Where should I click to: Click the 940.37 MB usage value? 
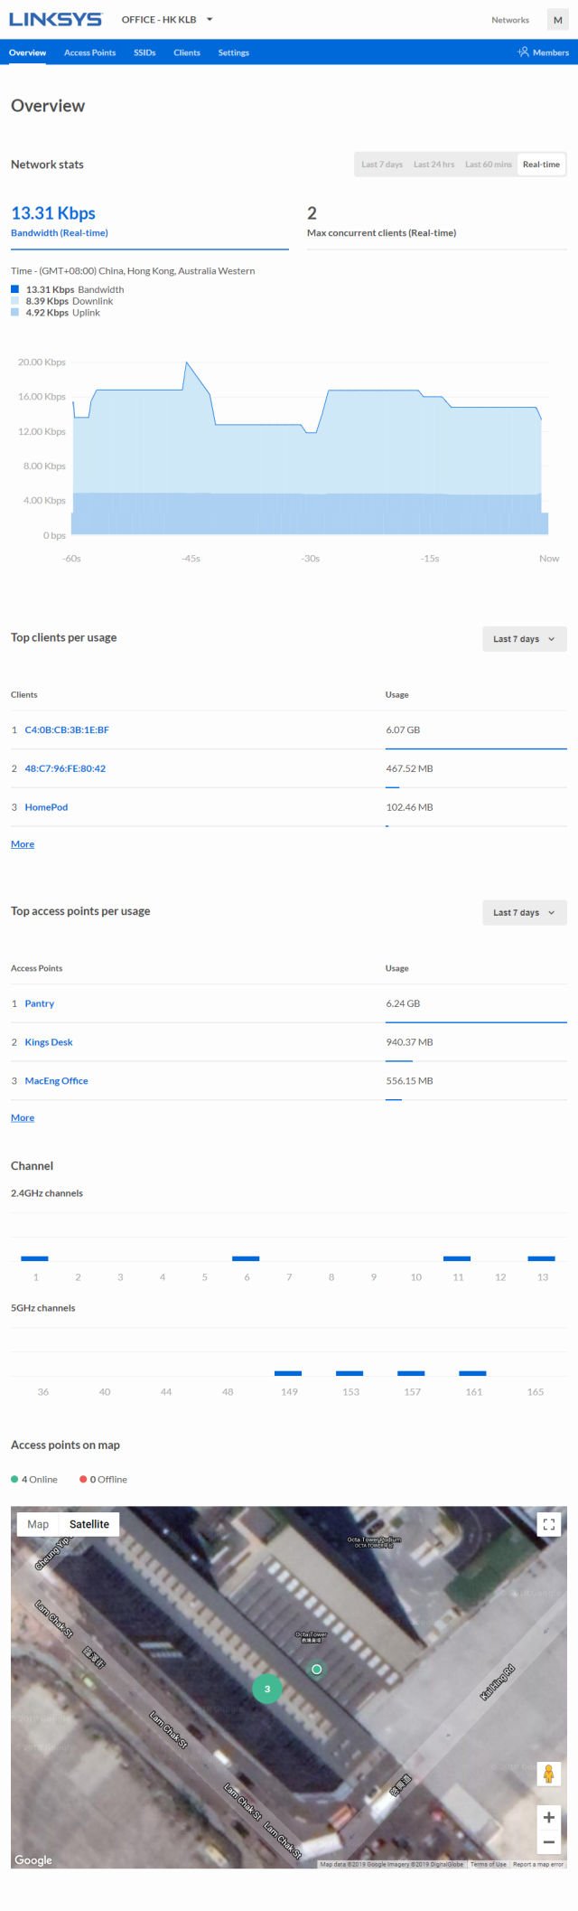[x=409, y=1042]
